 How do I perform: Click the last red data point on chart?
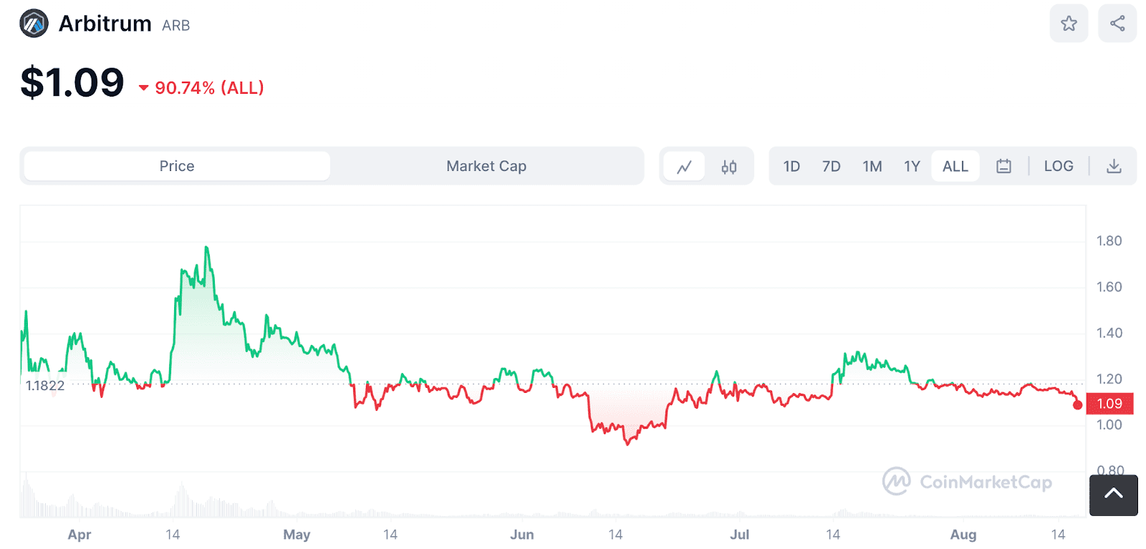pos(1077,405)
